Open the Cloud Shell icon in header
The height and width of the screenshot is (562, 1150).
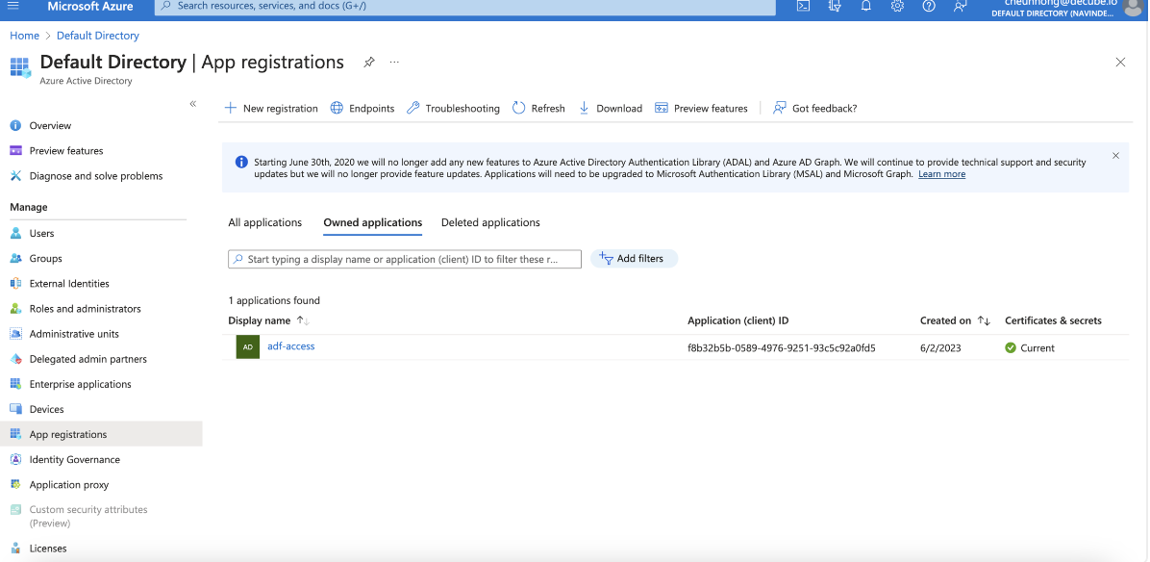click(x=804, y=6)
